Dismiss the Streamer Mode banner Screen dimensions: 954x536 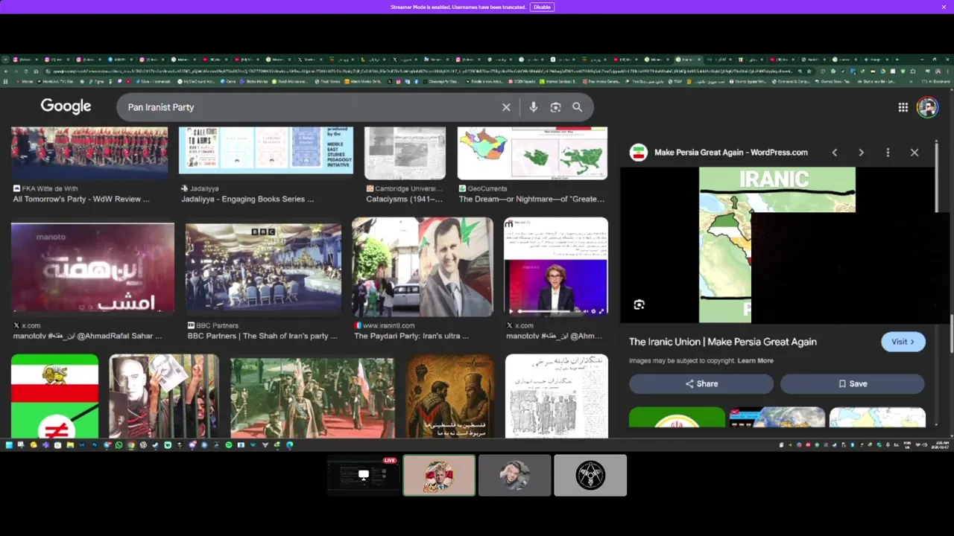pyautogui.click(x=944, y=7)
